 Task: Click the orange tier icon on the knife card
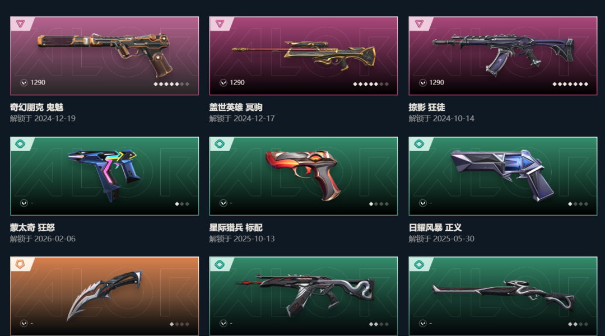[x=20, y=264]
